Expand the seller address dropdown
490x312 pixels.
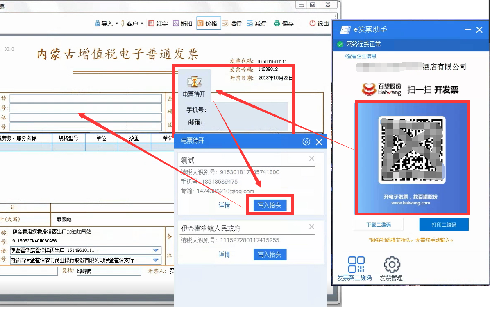(x=156, y=250)
